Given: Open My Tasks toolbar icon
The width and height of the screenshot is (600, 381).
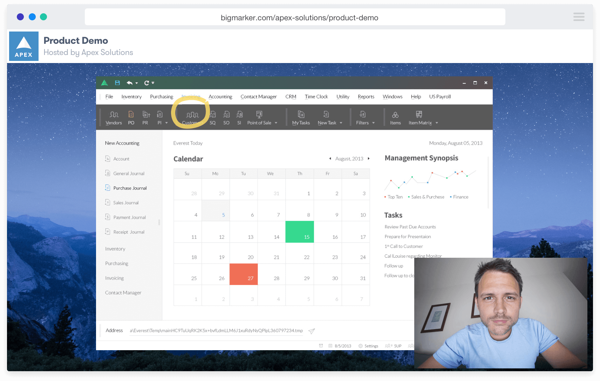Looking at the screenshot, I should tap(301, 117).
